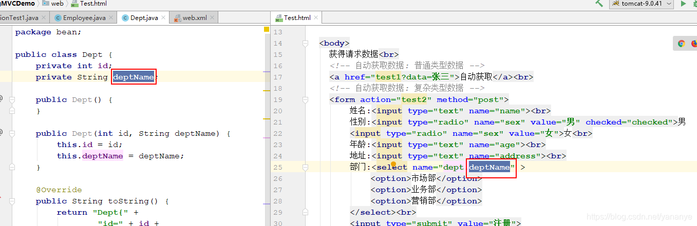Viewport: 697px width, 226px height.
Task: Click the href="test1?data=张三" anchor line
Action: click(x=431, y=77)
